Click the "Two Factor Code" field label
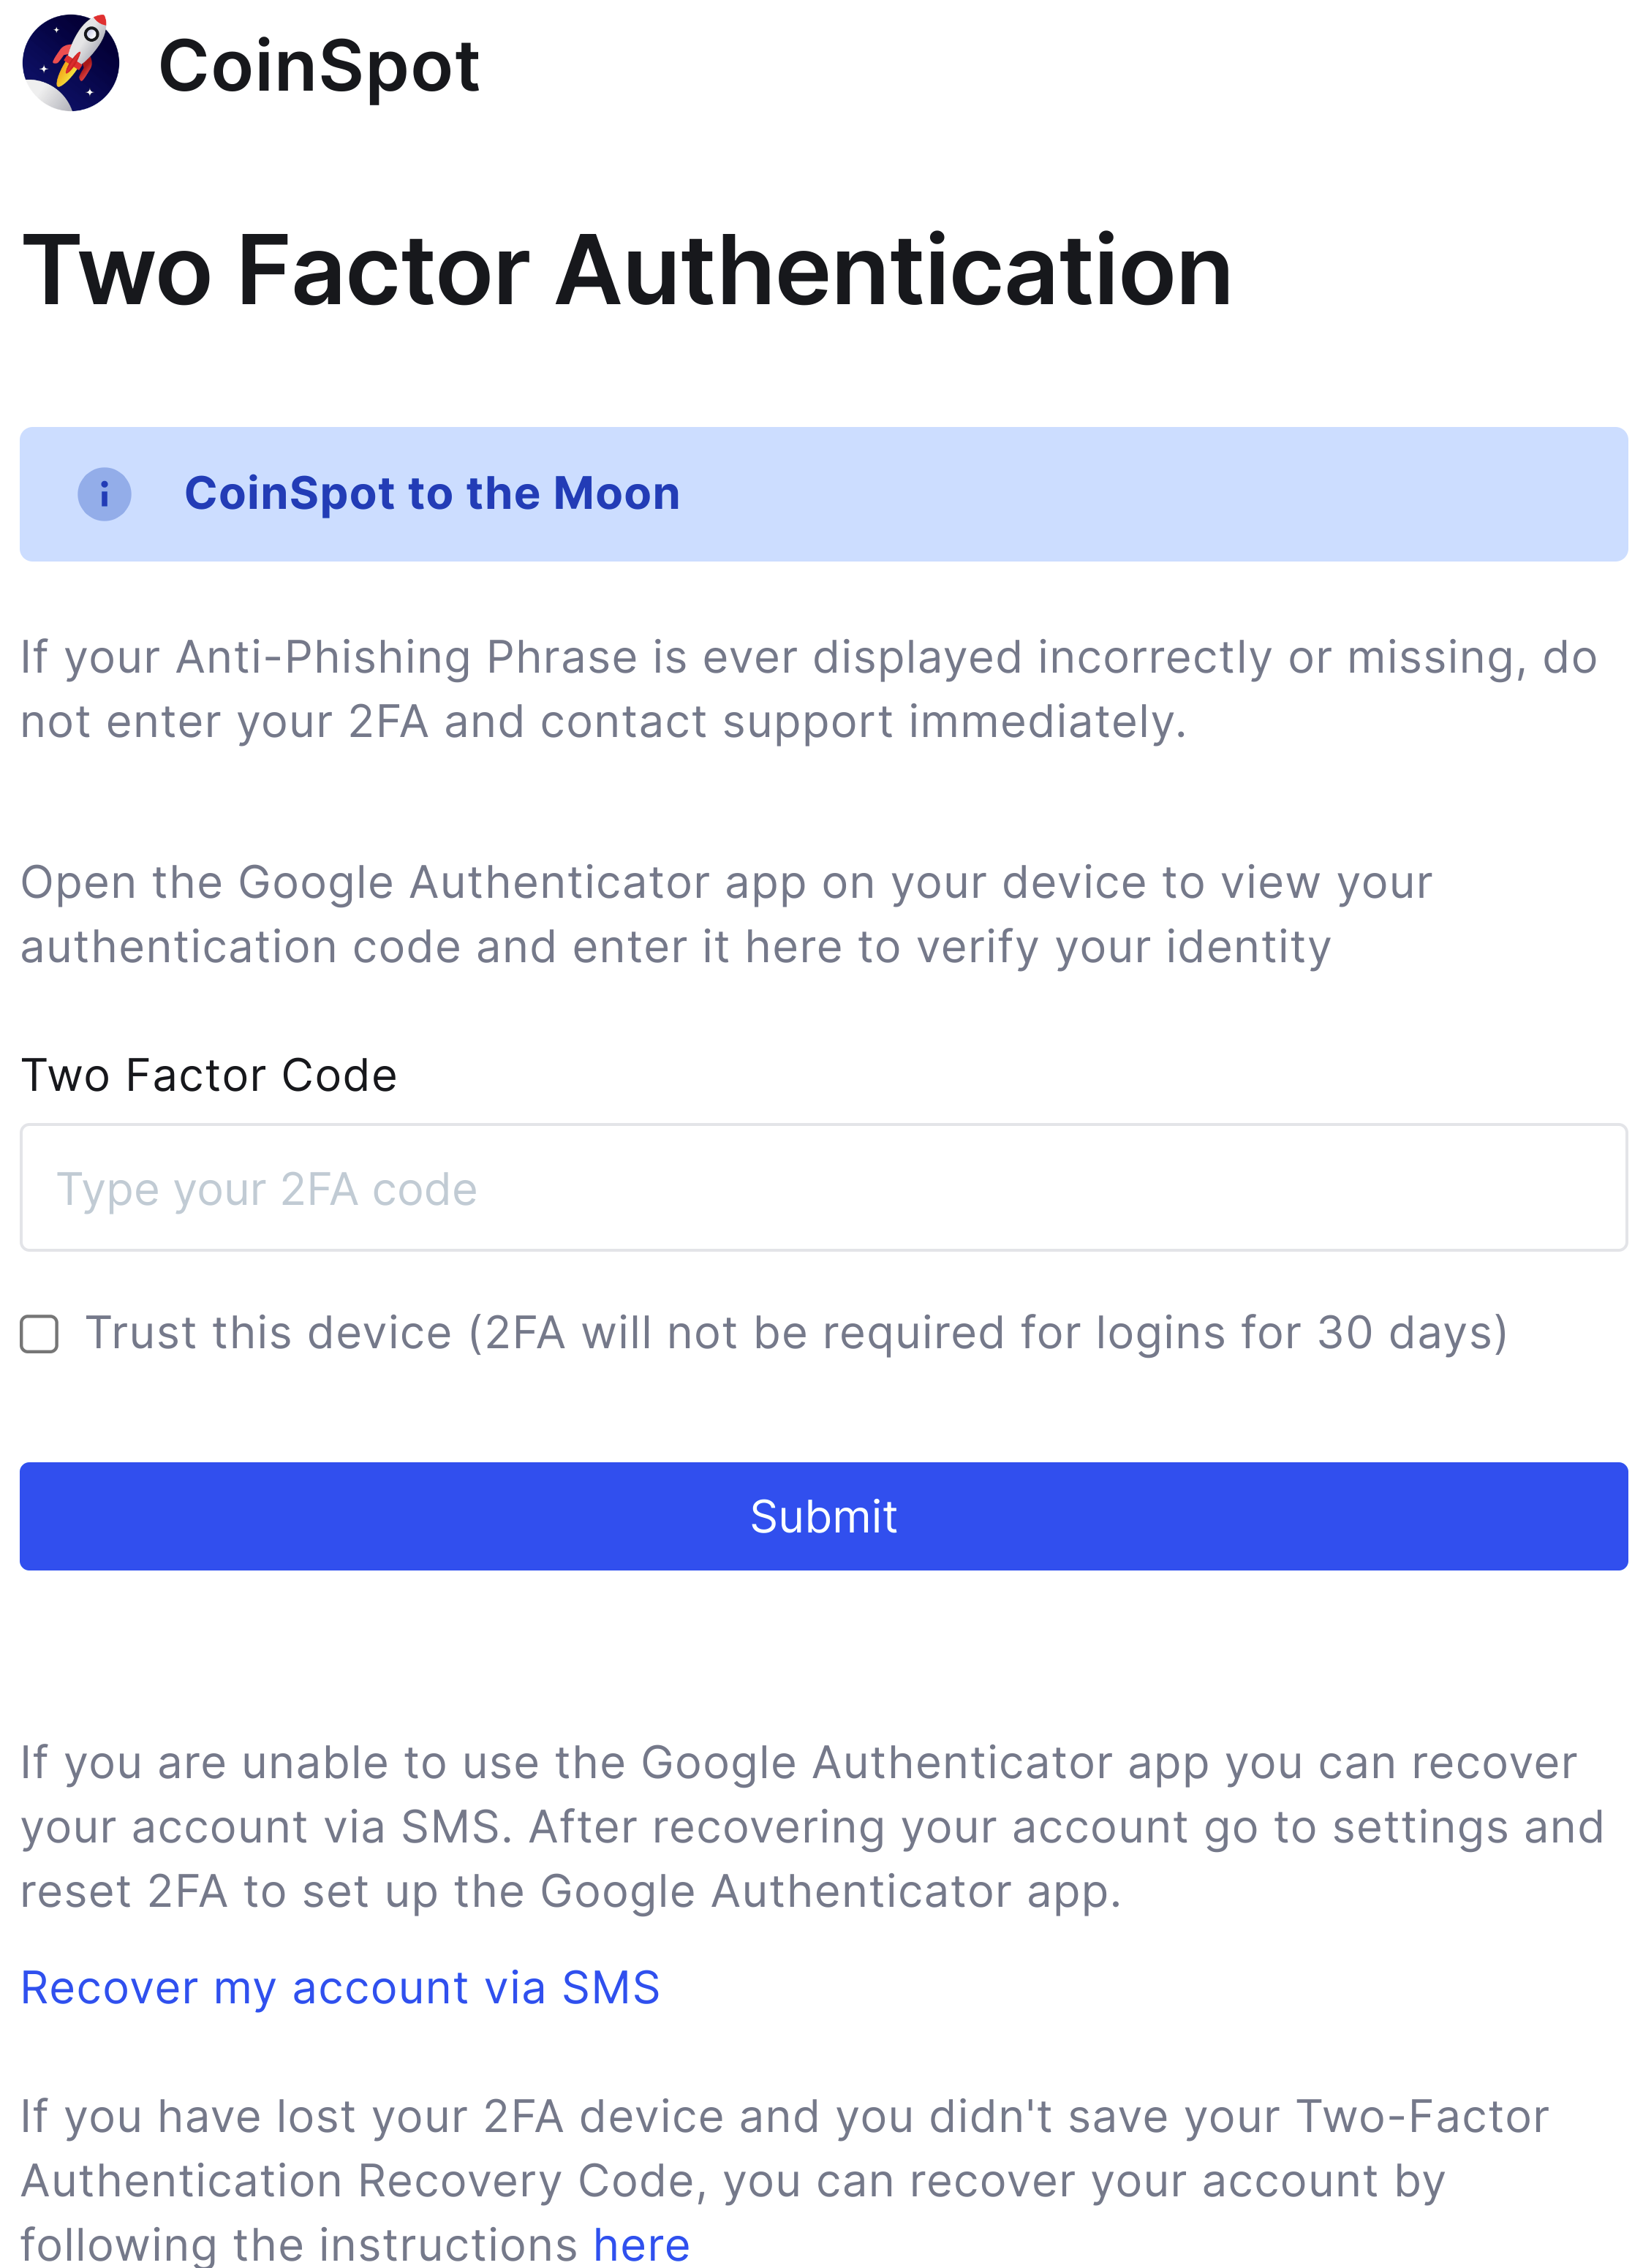 point(209,1076)
